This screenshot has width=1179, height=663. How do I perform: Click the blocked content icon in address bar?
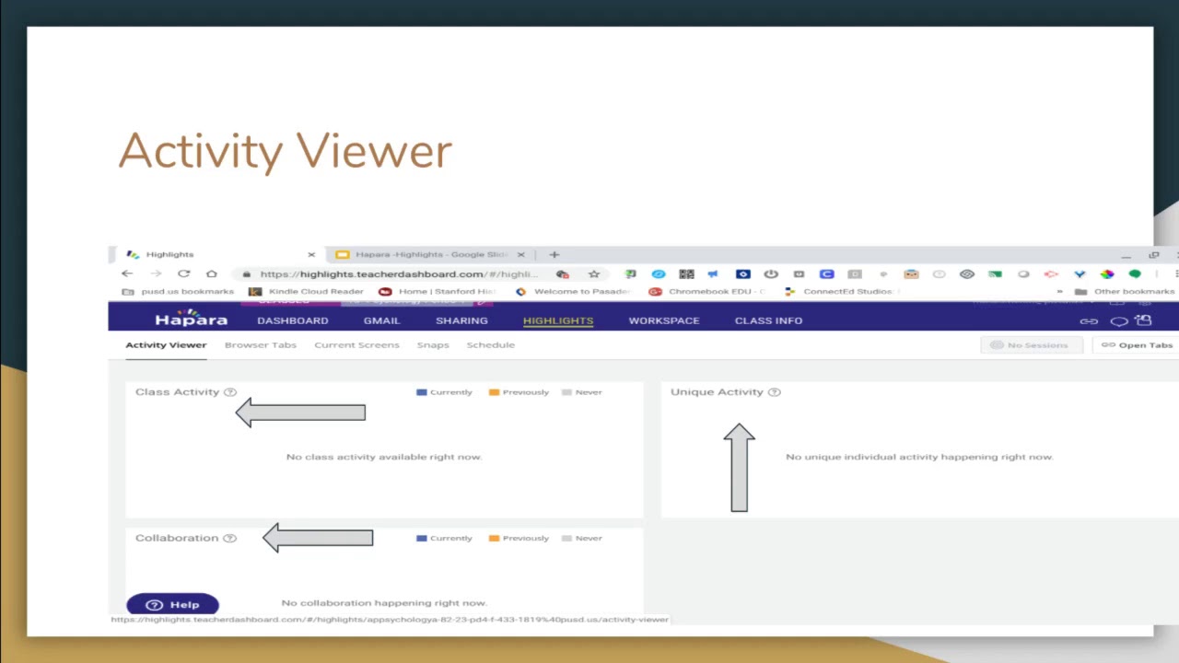coord(563,273)
